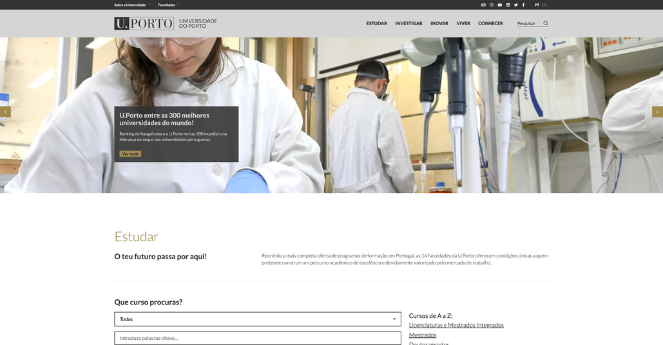Viewport: 663px width, 345px height.
Task: Open the Twitter icon
Action: [516, 5]
